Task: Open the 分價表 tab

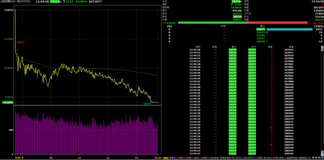Action: pyautogui.click(x=180, y=158)
